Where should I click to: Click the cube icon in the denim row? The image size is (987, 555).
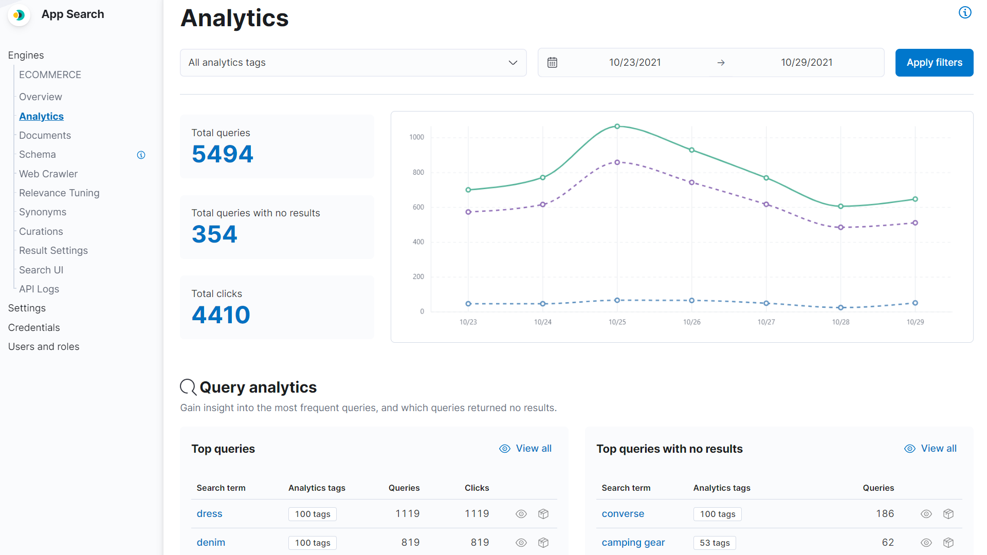click(x=543, y=543)
